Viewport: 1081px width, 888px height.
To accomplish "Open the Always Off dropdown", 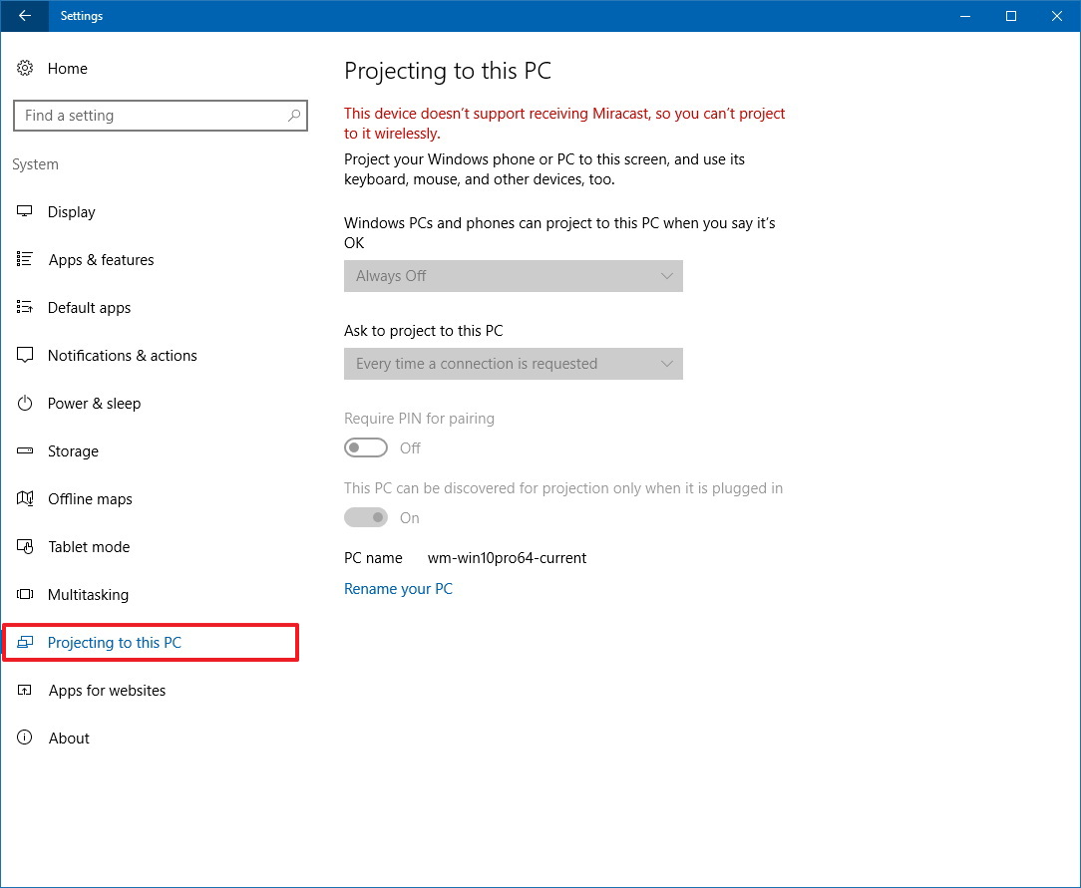I will pos(513,276).
